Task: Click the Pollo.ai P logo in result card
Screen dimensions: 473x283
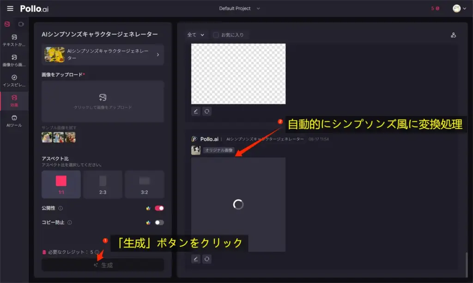Action: click(x=194, y=139)
